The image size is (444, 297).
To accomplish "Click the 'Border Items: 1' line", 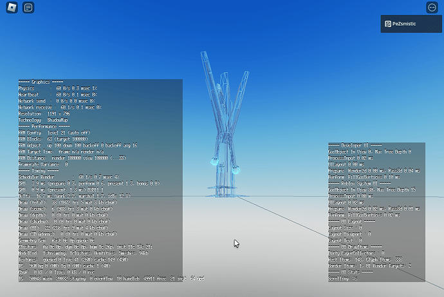I will click(370, 266).
